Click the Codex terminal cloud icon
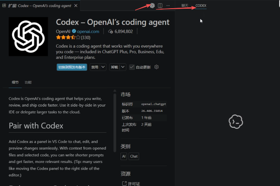The width and height of the screenshot is (280, 186). (x=236, y=121)
